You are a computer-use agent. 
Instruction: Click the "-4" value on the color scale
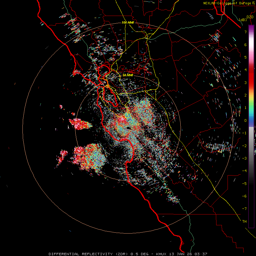[x=244, y=171]
